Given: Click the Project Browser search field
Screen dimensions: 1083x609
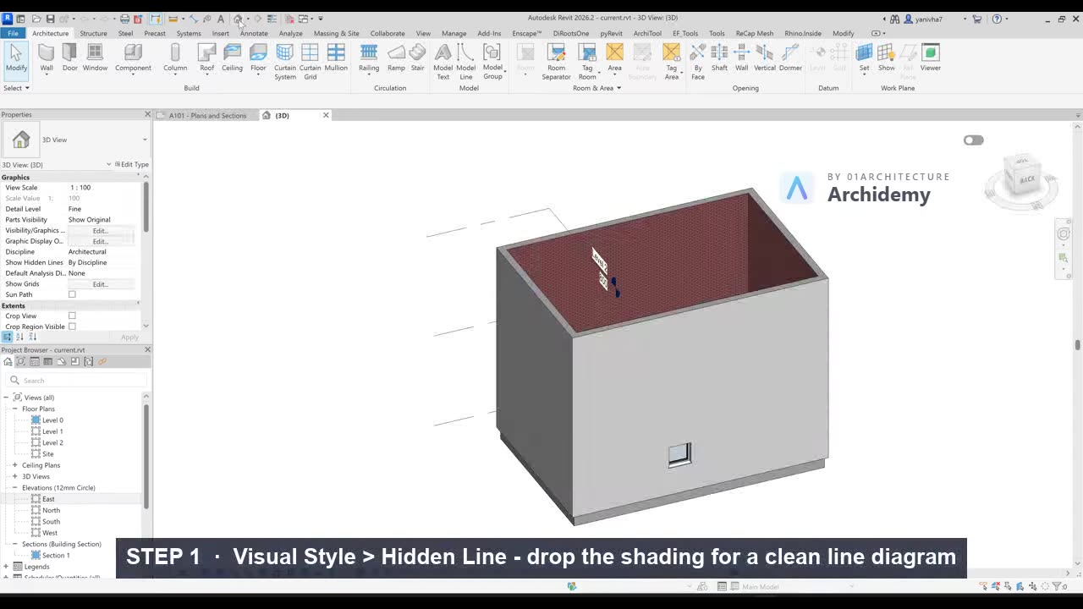Looking at the screenshot, I should point(76,381).
